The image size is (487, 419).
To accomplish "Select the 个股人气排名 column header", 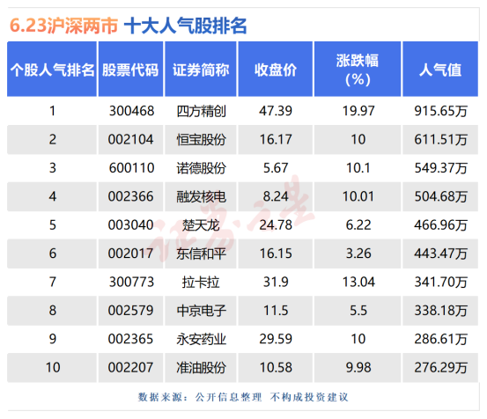I will pos(52,70).
